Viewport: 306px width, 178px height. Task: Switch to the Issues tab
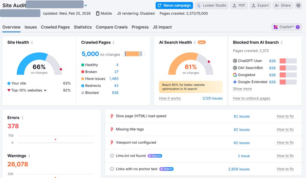(x=31, y=27)
